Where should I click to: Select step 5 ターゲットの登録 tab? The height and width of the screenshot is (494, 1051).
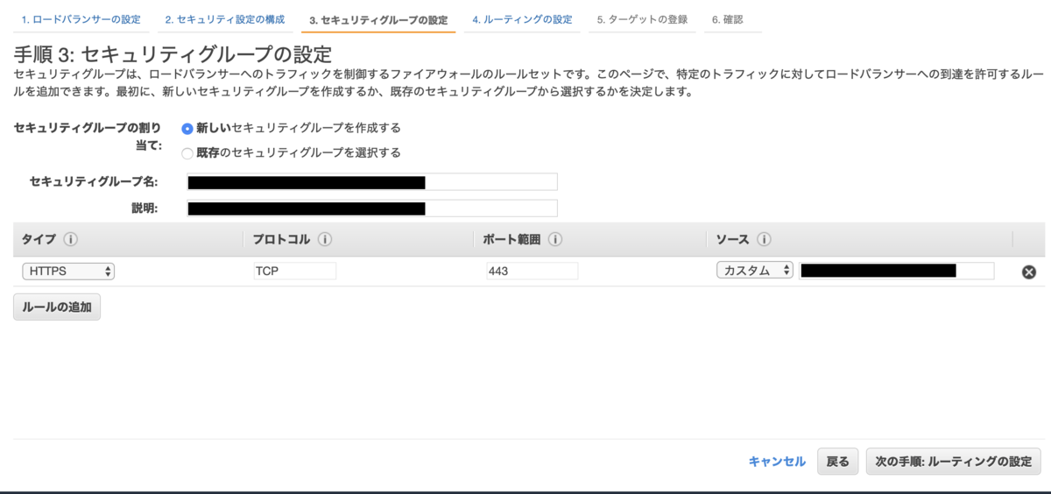pyautogui.click(x=642, y=19)
